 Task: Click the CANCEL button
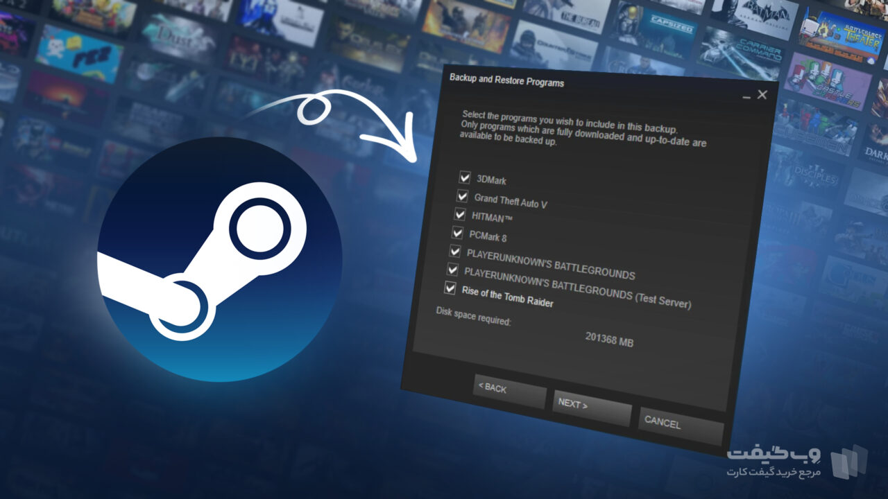coord(681,426)
